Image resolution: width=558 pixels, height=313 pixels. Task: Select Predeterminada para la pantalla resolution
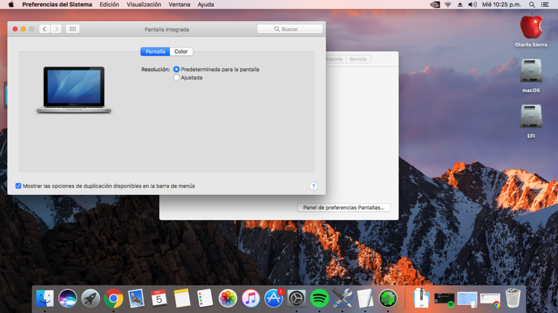pos(177,70)
